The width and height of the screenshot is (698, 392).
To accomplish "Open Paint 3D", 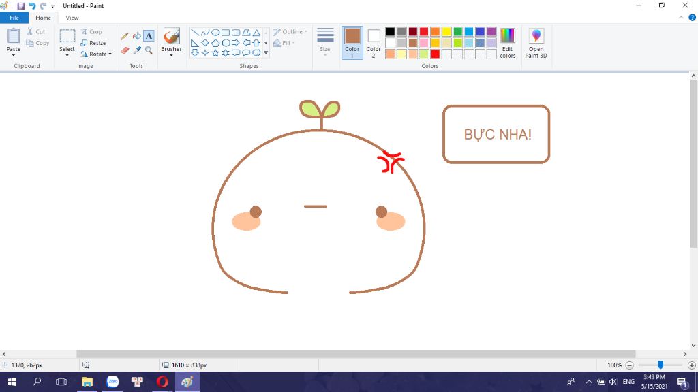I will (x=536, y=43).
